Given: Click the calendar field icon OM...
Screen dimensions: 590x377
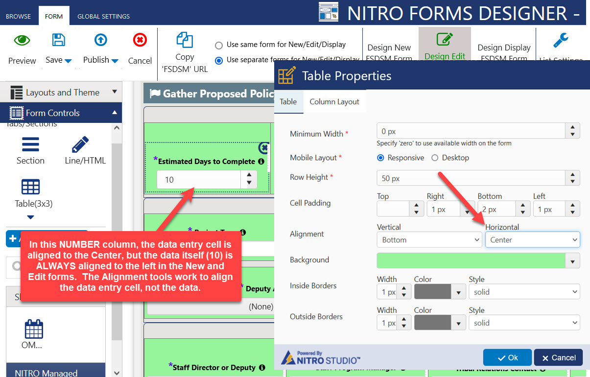Looking at the screenshot, I should 34,329.
